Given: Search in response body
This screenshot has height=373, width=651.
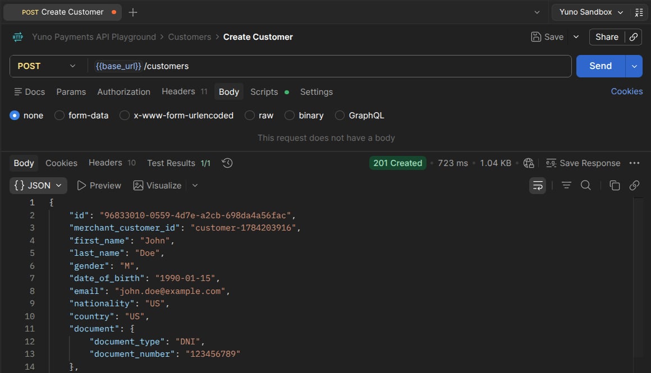Looking at the screenshot, I should pyautogui.click(x=585, y=186).
